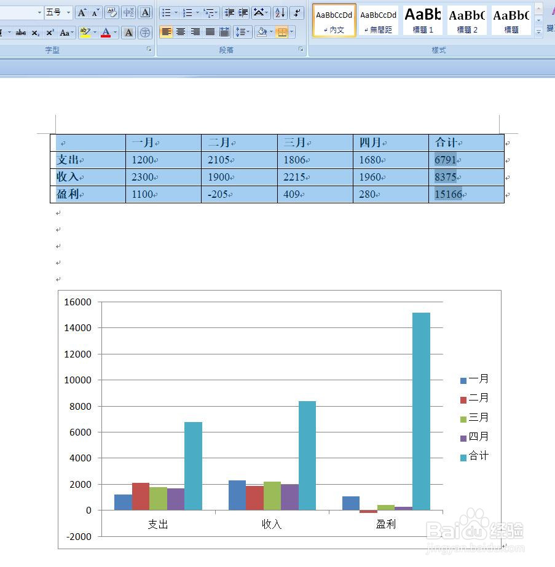Screen dimensions: 555x567
Task: Clear formatting with the eraser icon
Action: (112, 13)
